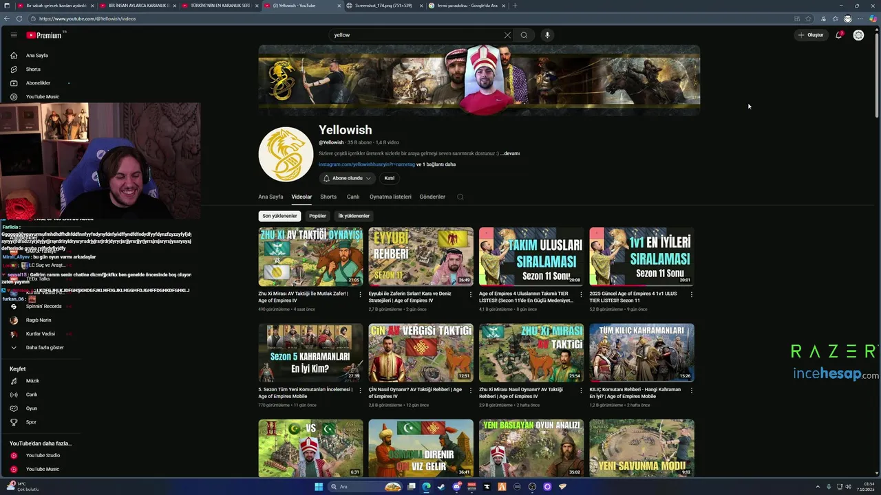881x495 pixels.
Task: Click the magnifier search button
Action: [x=524, y=35]
